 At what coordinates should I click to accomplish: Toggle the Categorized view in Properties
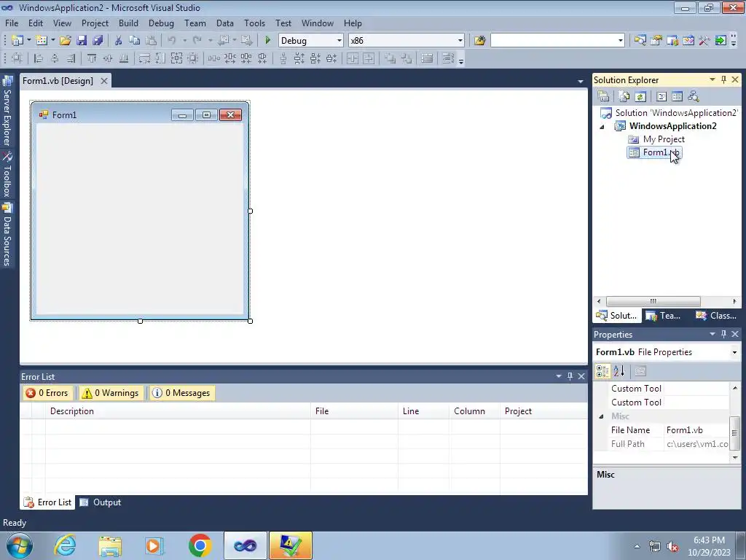pos(602,371)
